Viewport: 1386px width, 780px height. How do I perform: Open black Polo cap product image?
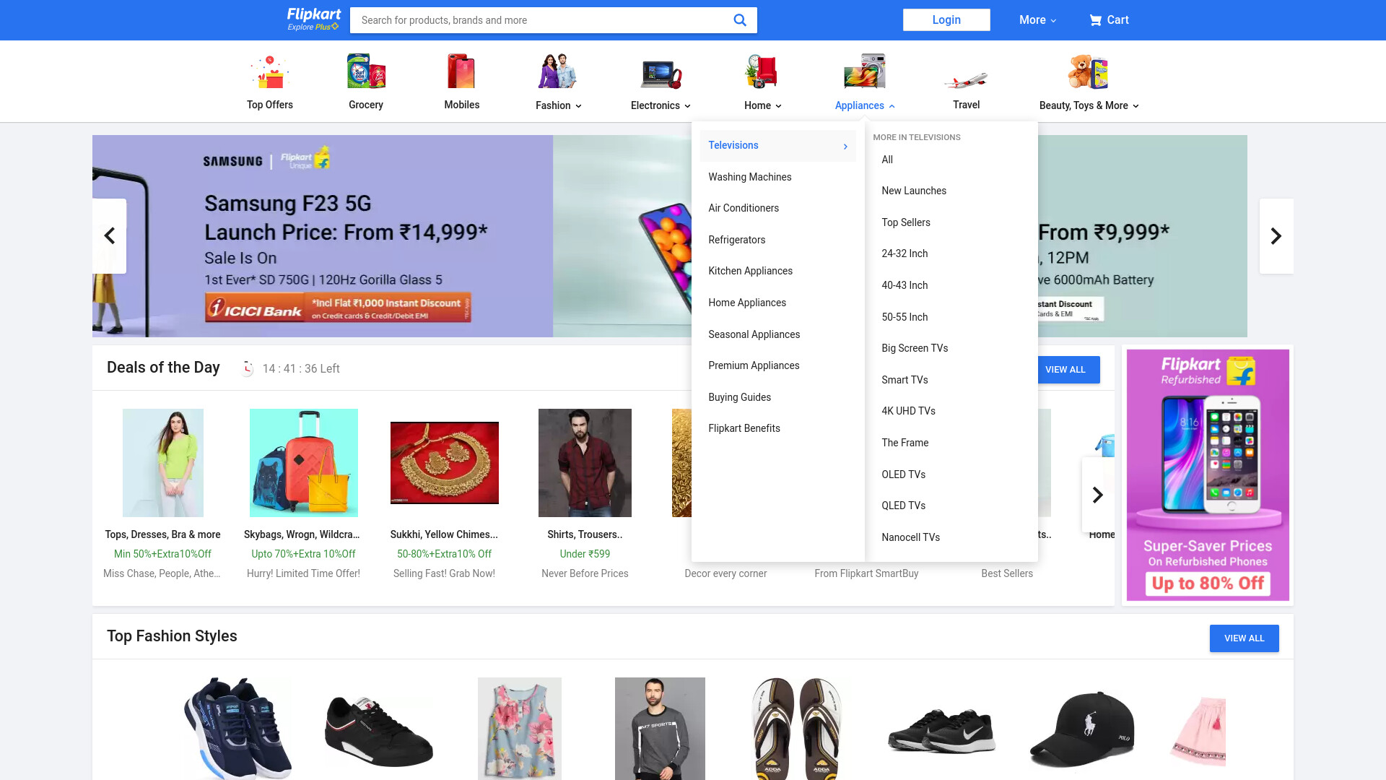pos(1082,728)
